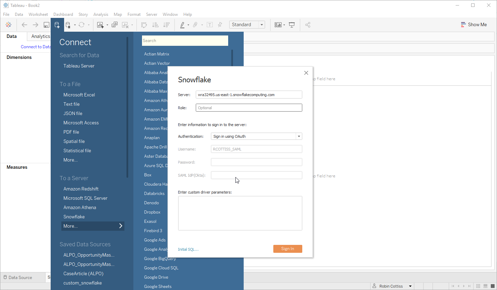Click the Sort Ascending icon
The image size is (497, 290).
click(x=155, y=25)
